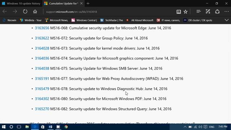Open KB 3164028 kernel mode drivers
The image size is (231, 130).
pyautogui.click(x=42, y=48)
